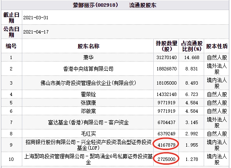Select shareholder 上海聚鸣投资管理有限公司 fund name
Screen dimensions: 231x168
click(x=88, y=159)
